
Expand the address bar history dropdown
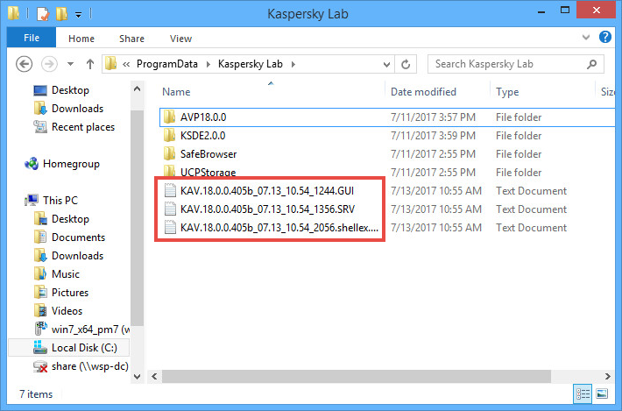[386, 64]
